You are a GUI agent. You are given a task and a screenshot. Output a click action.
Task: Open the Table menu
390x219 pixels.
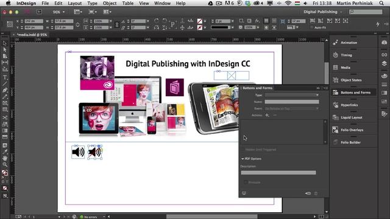128,3
